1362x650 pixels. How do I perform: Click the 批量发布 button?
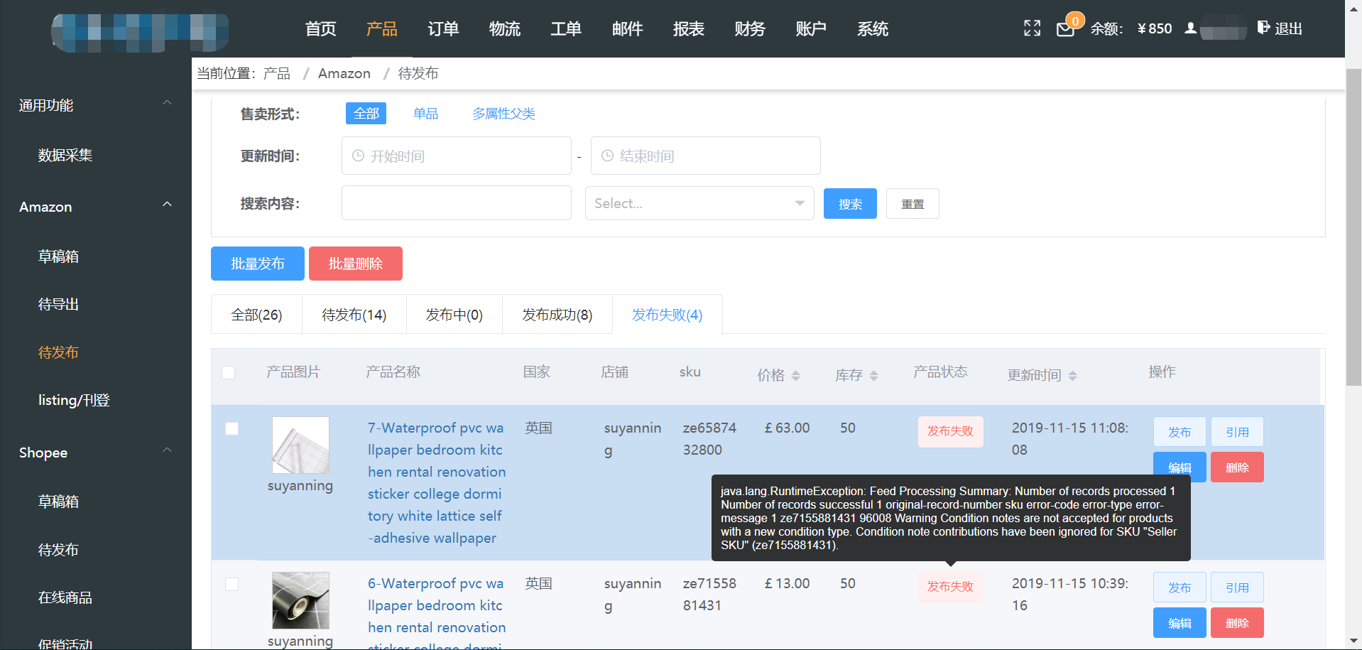[258, 264]
